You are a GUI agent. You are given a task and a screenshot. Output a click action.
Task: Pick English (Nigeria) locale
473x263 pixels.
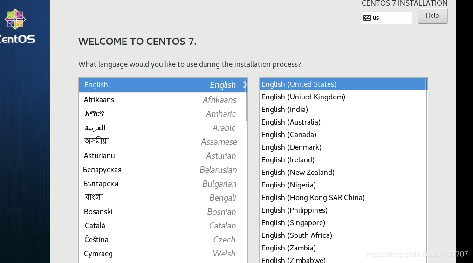343,185
